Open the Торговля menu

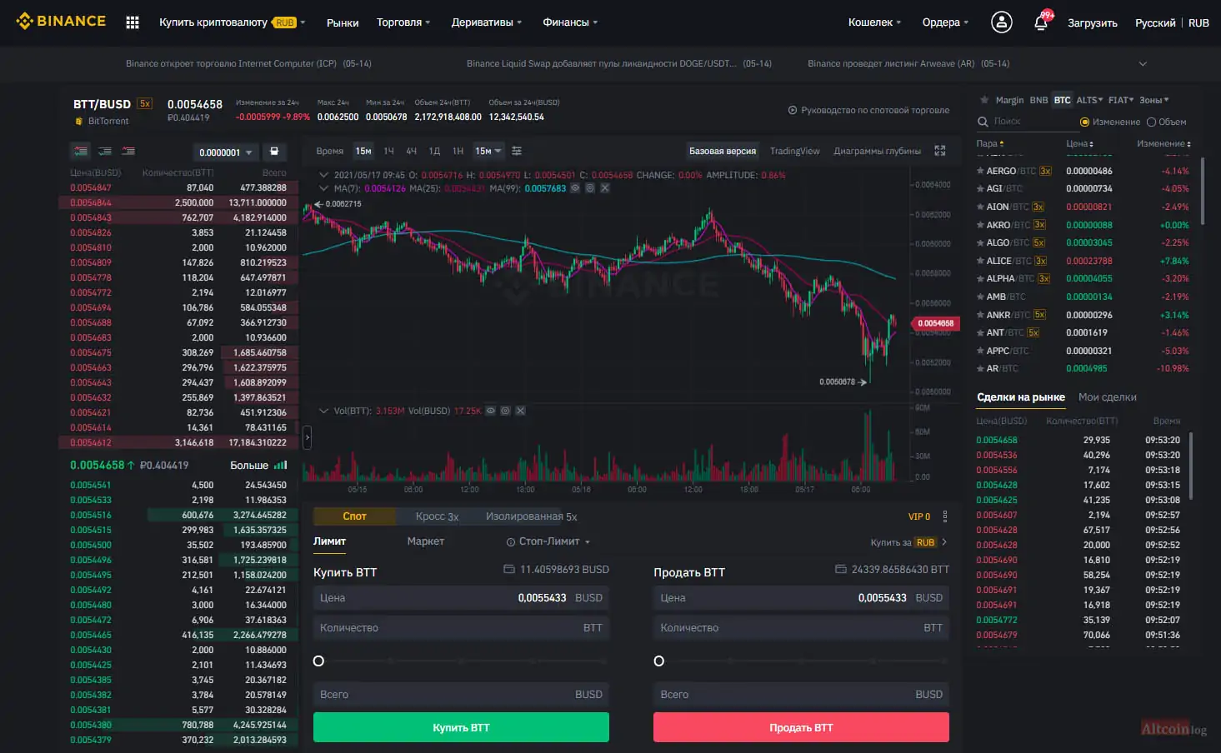(x=403, y=22)
